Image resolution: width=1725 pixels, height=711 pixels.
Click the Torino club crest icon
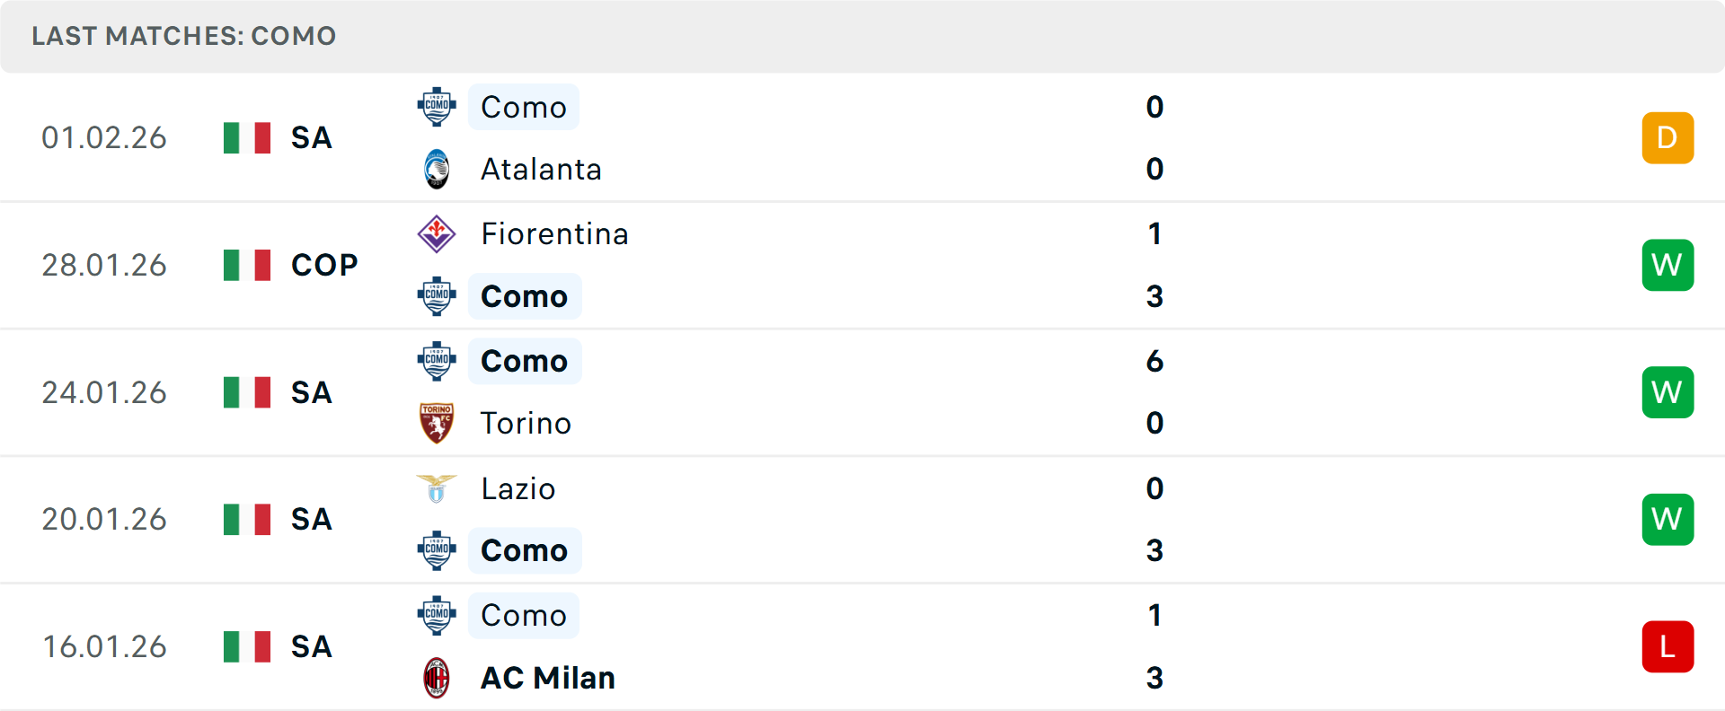pos(437,423)
